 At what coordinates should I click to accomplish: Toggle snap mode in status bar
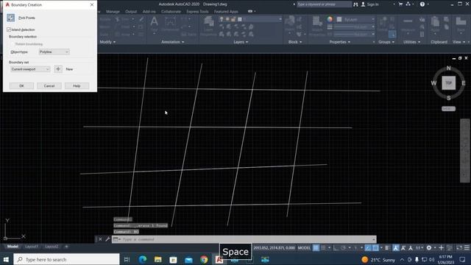[x=323, y=248]
